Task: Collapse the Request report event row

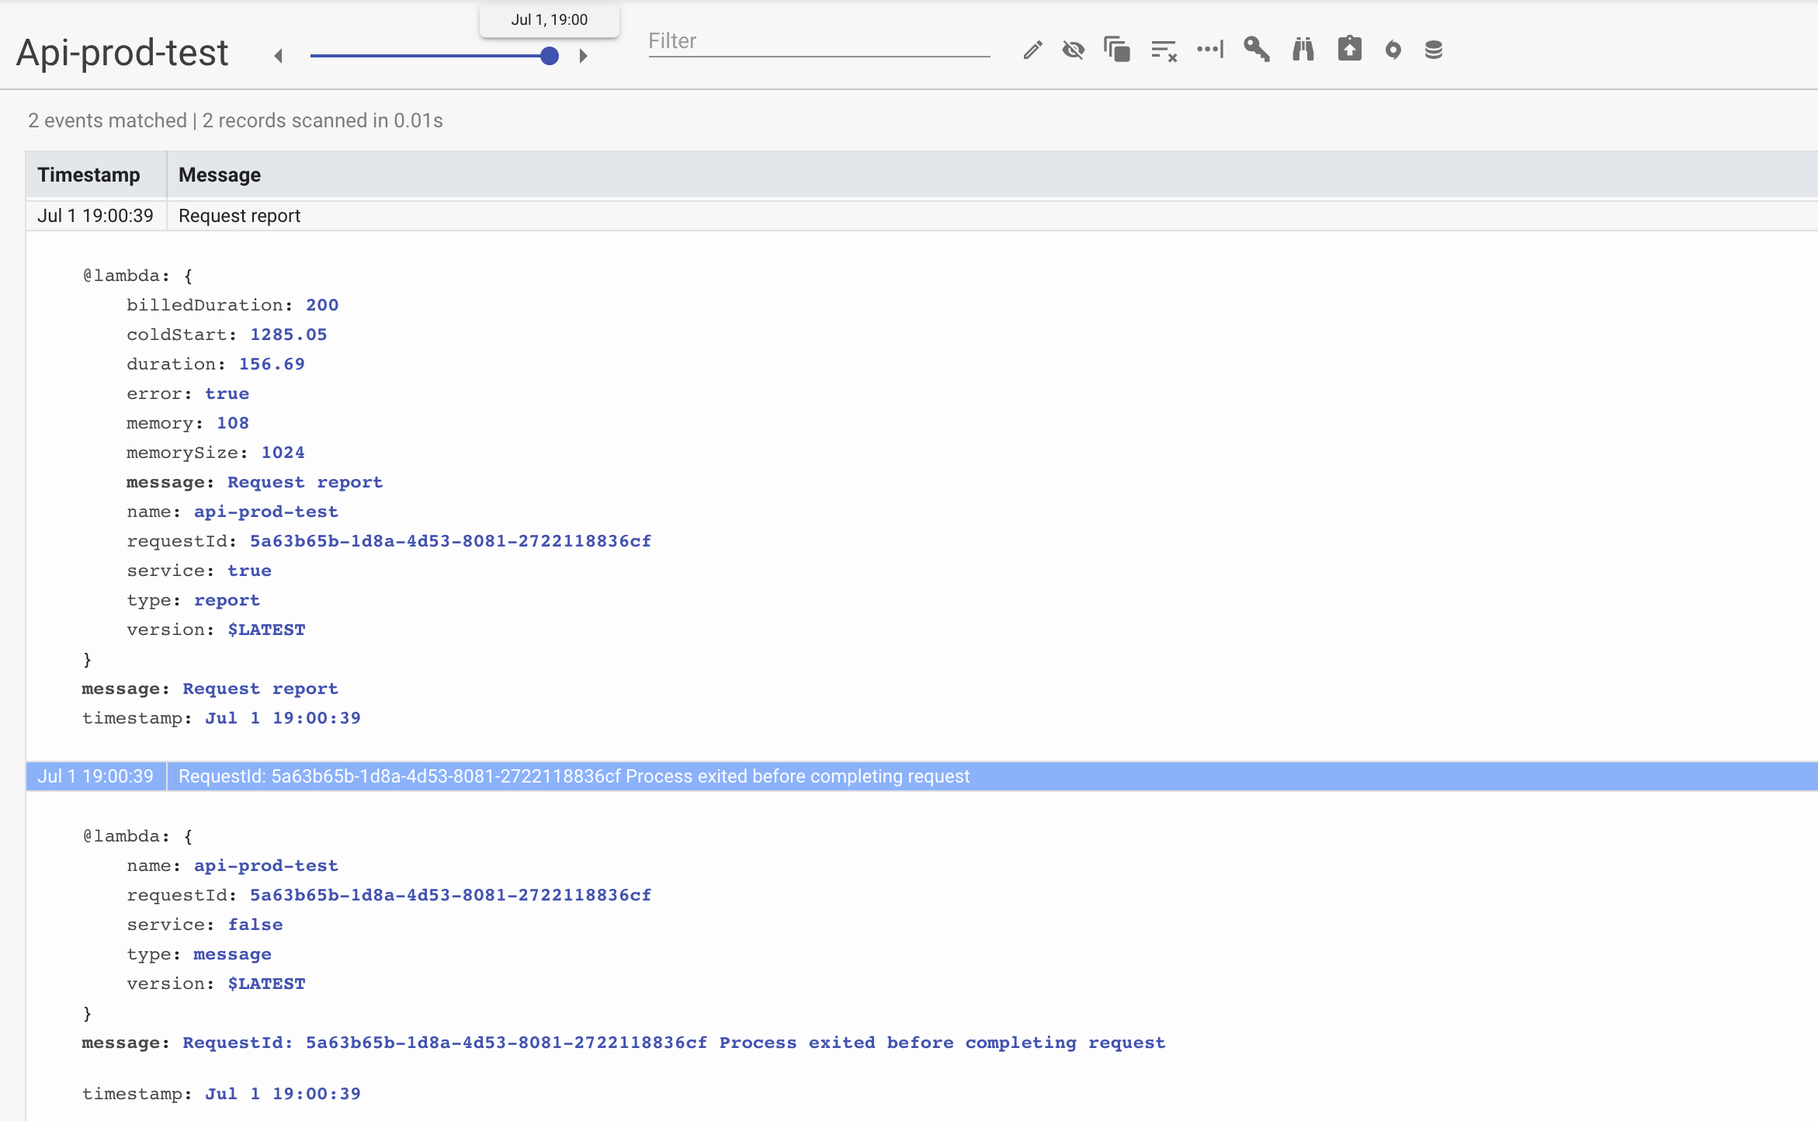Action: coord(922,216)
